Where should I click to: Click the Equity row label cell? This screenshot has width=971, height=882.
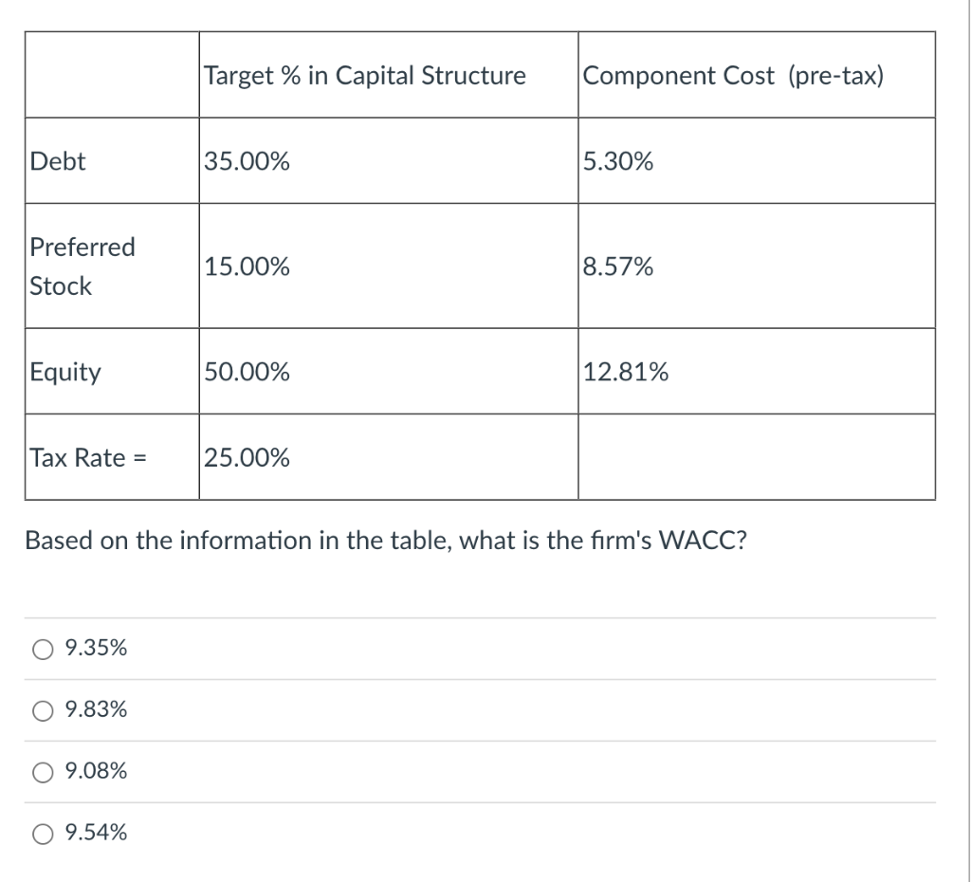(65, 372)
